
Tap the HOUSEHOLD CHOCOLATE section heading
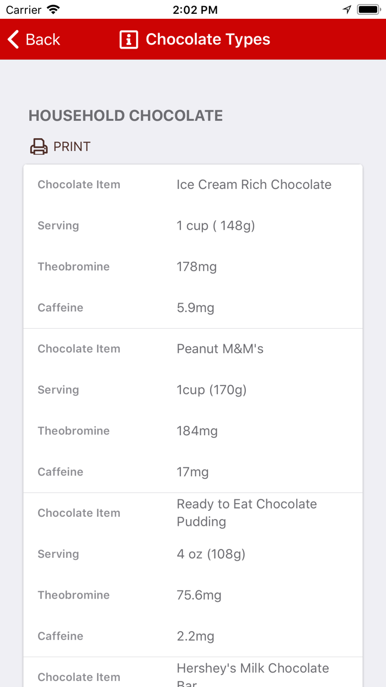point(126,115)
